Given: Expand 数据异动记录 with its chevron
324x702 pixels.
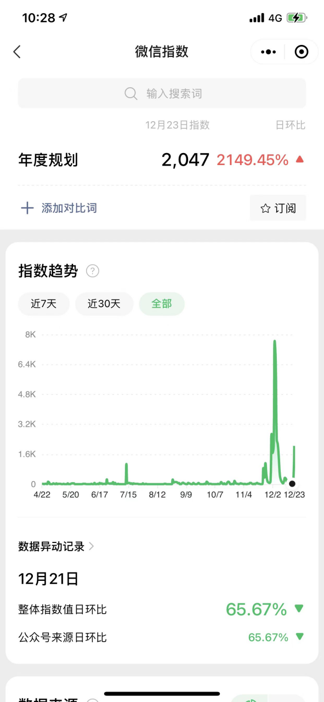Looking at the screenshot, I should coord(92,546).
